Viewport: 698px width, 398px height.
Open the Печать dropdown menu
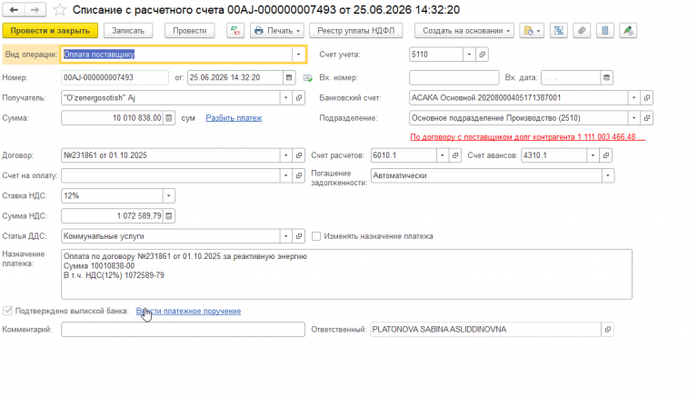[277, 31]
